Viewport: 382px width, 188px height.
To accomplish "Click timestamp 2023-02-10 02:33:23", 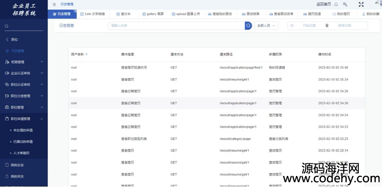I will pyautogui.click(x=333, y=139).
